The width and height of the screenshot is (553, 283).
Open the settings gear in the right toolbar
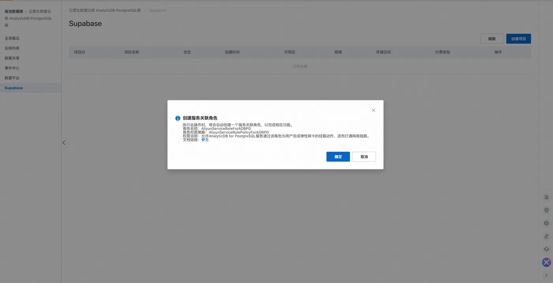point(546,223)
